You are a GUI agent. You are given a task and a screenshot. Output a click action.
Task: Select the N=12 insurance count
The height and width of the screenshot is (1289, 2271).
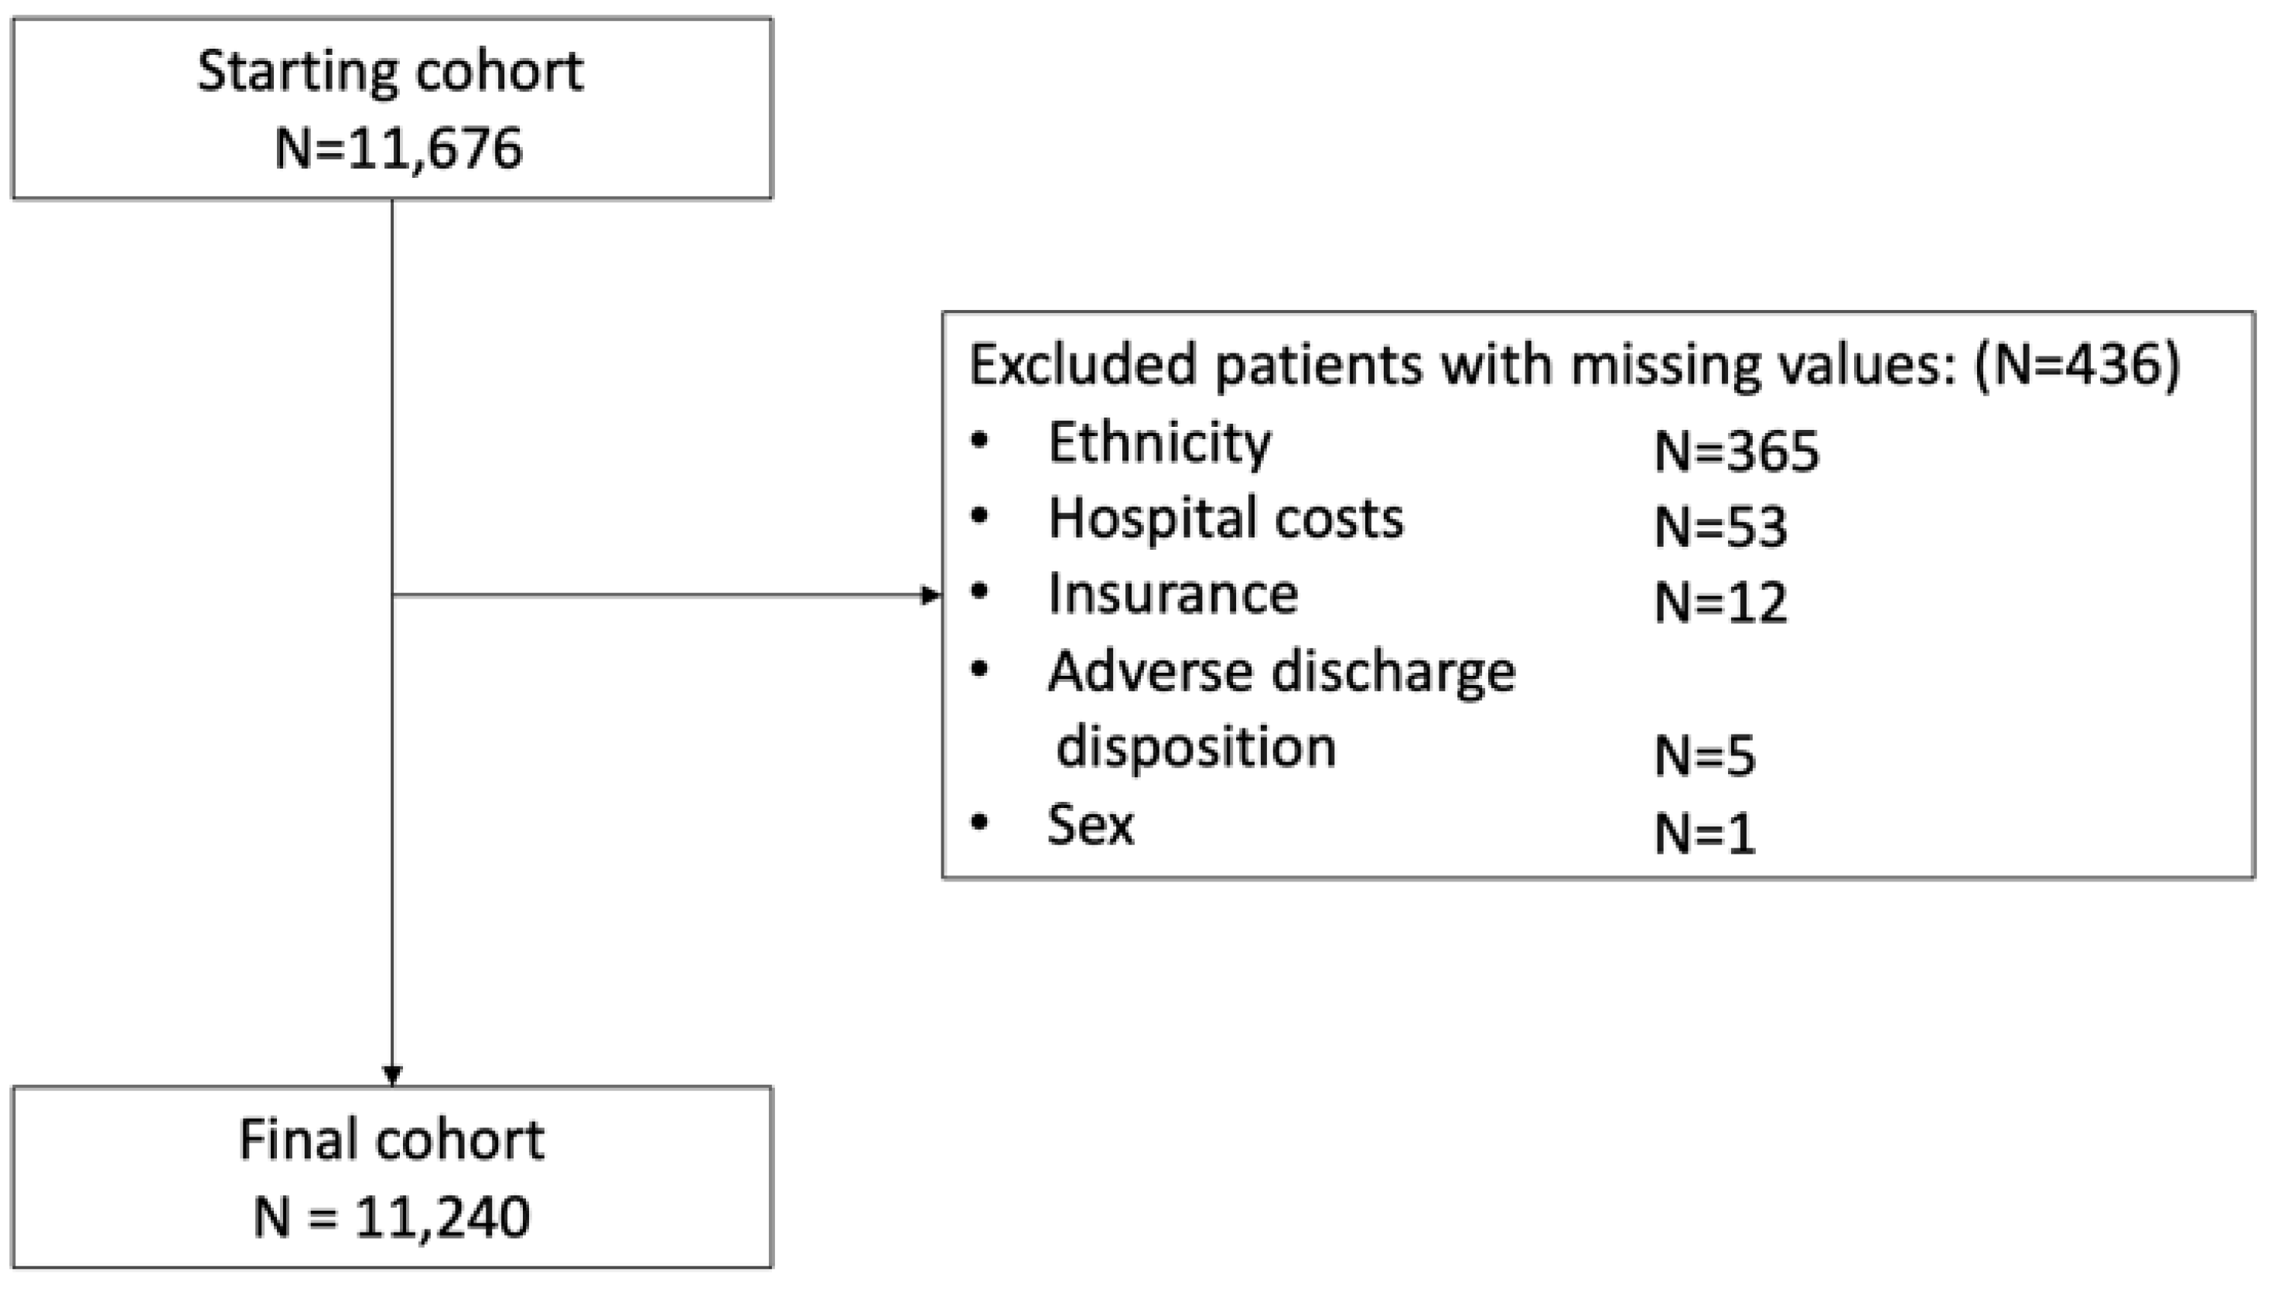[1719, 603]
